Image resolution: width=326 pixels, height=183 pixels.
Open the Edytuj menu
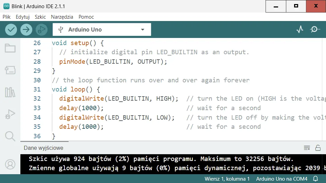tap(23, 17)
